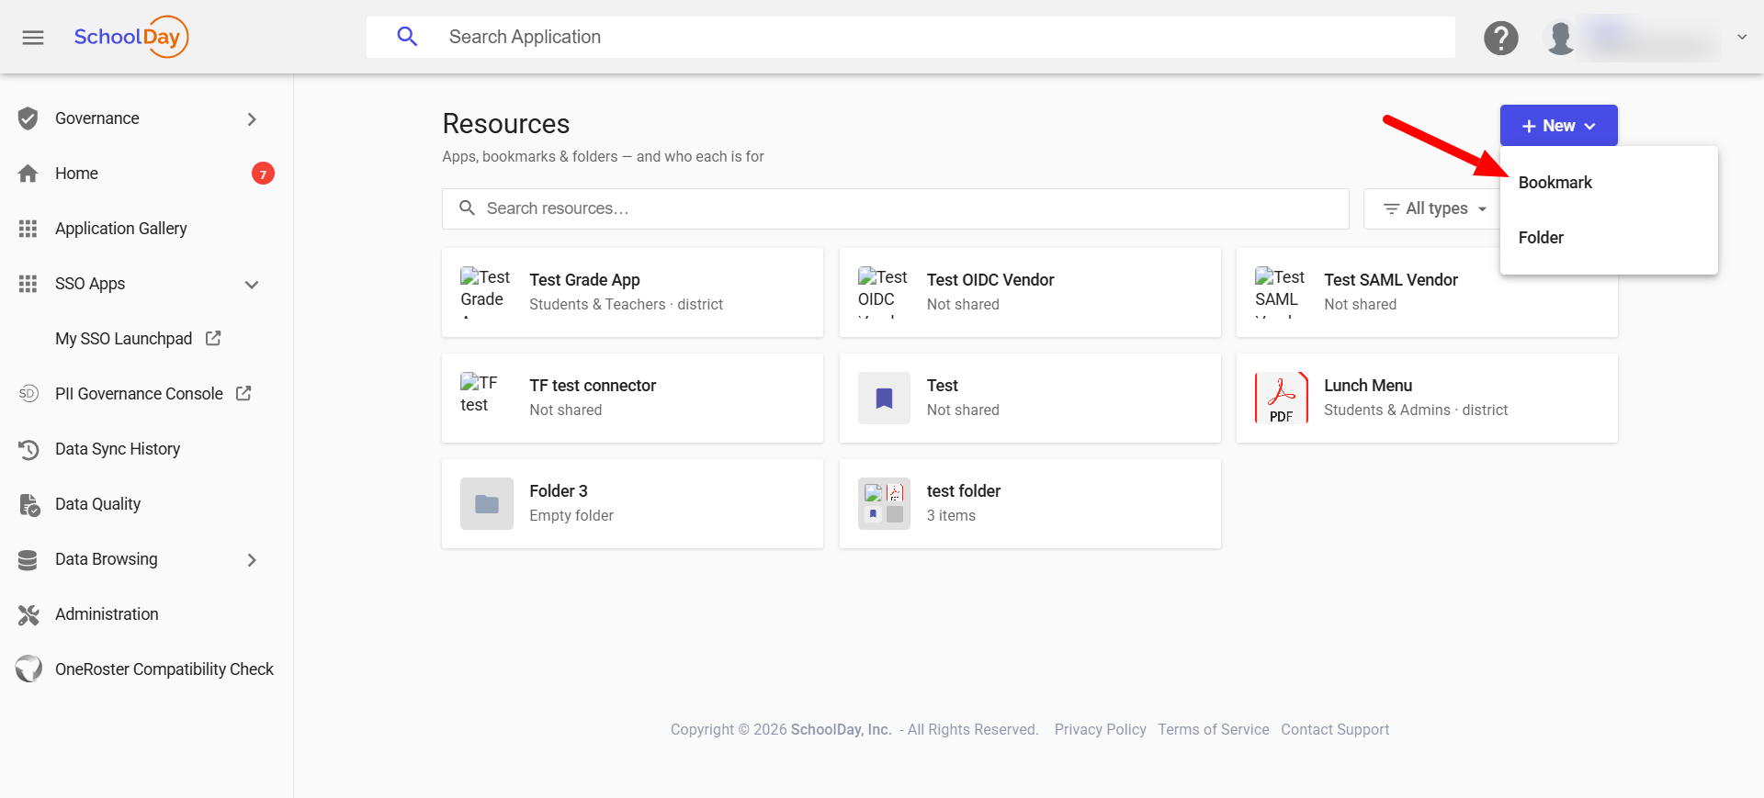Click the Lunch Menu PDF icon
The width and height of the screenshot is (1764, 798).
click(x=1281, y=398)
